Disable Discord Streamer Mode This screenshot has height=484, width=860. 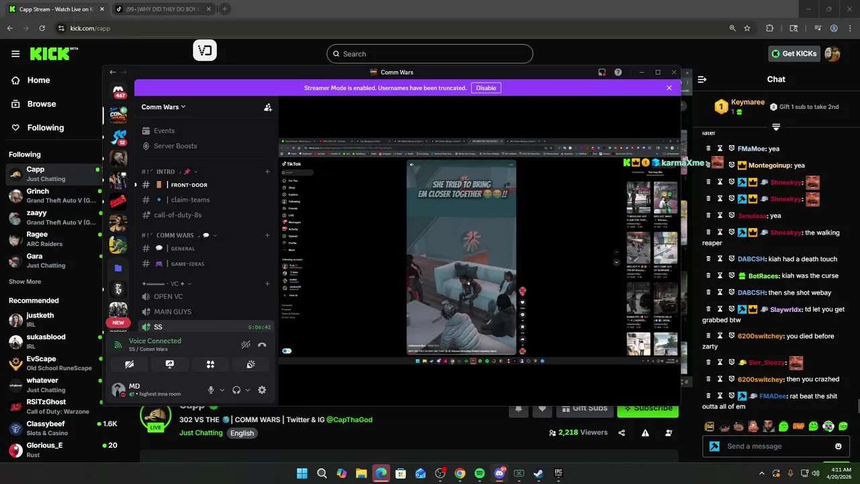coord(486,88)
